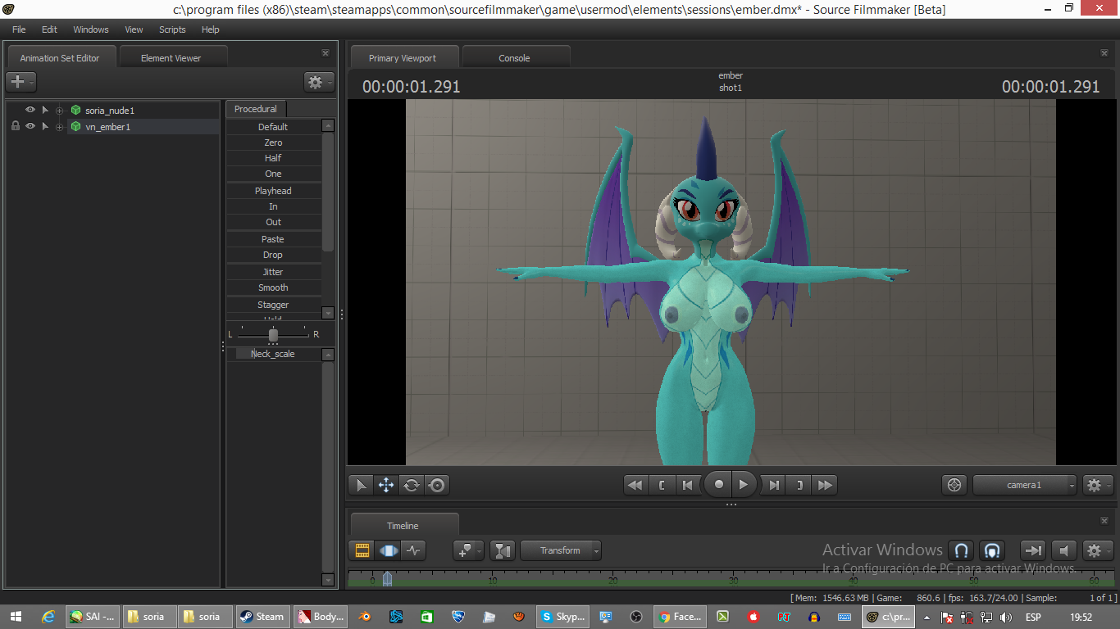Switch to the Animation Set Editor tab
Screen dimensions: 1120x629
[60, 58]
